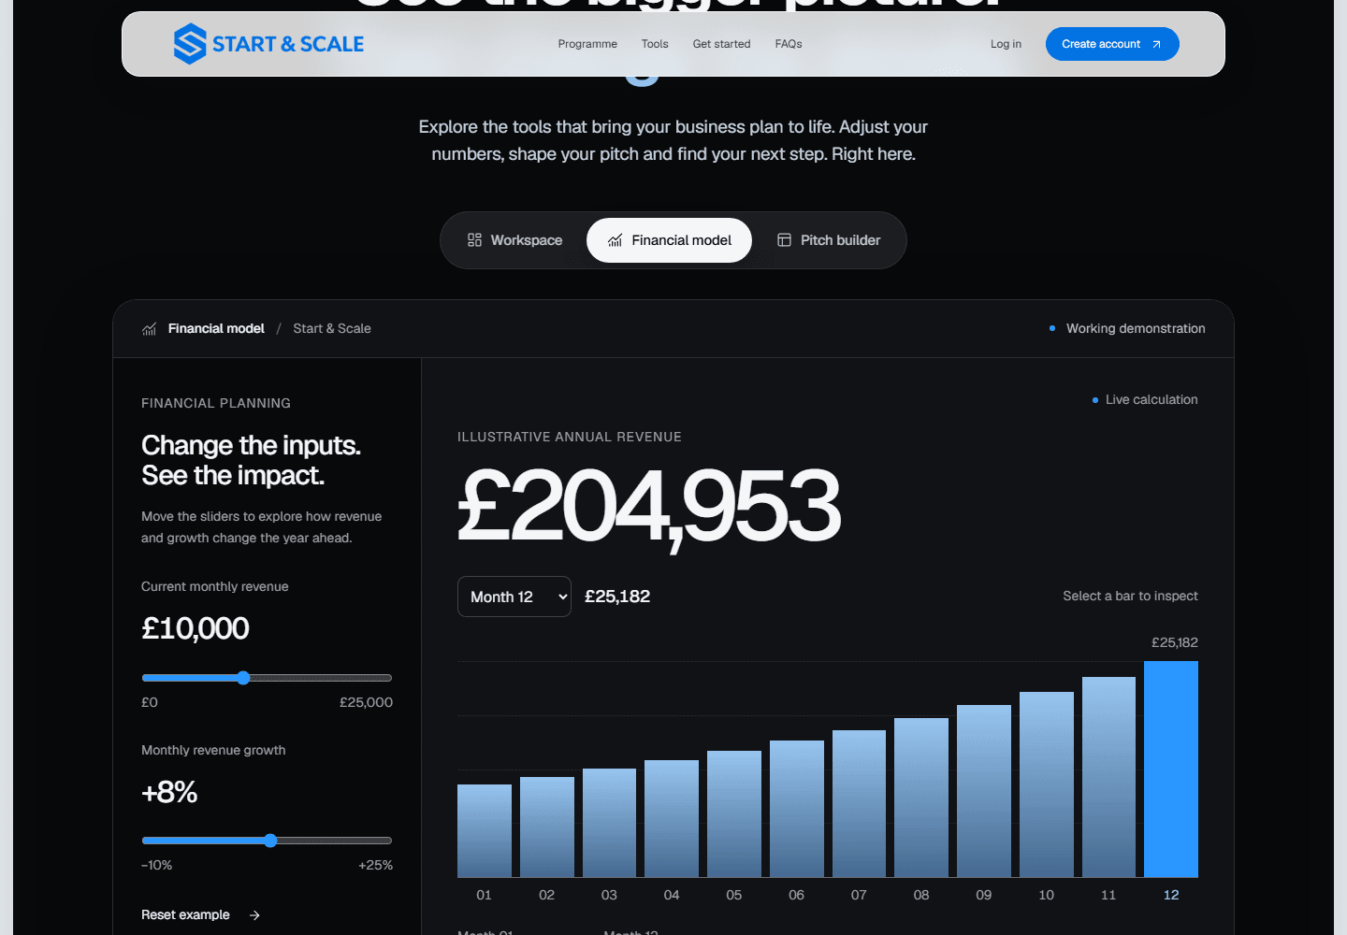Switch to the Workspace tab
This screenshot has height=935, width=1347.
pyautogui.click(x=514, y=240)
